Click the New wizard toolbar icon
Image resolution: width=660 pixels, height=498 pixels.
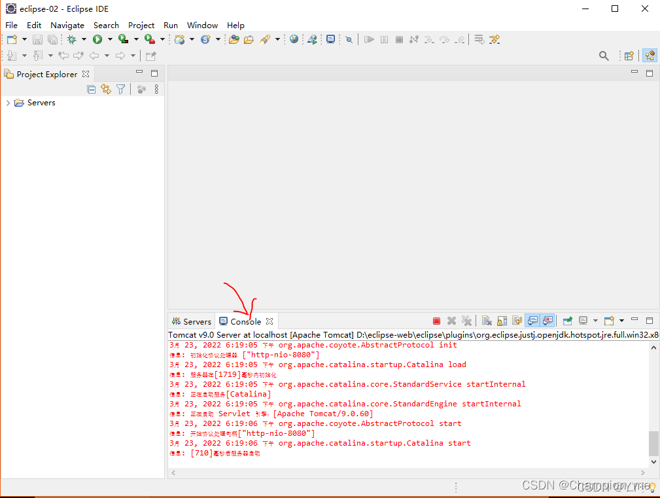coord(12,39)
